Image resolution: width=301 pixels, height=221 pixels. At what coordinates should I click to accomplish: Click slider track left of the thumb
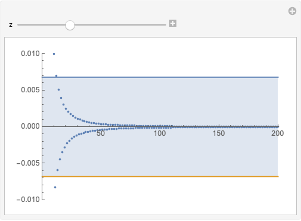(41, 25)
